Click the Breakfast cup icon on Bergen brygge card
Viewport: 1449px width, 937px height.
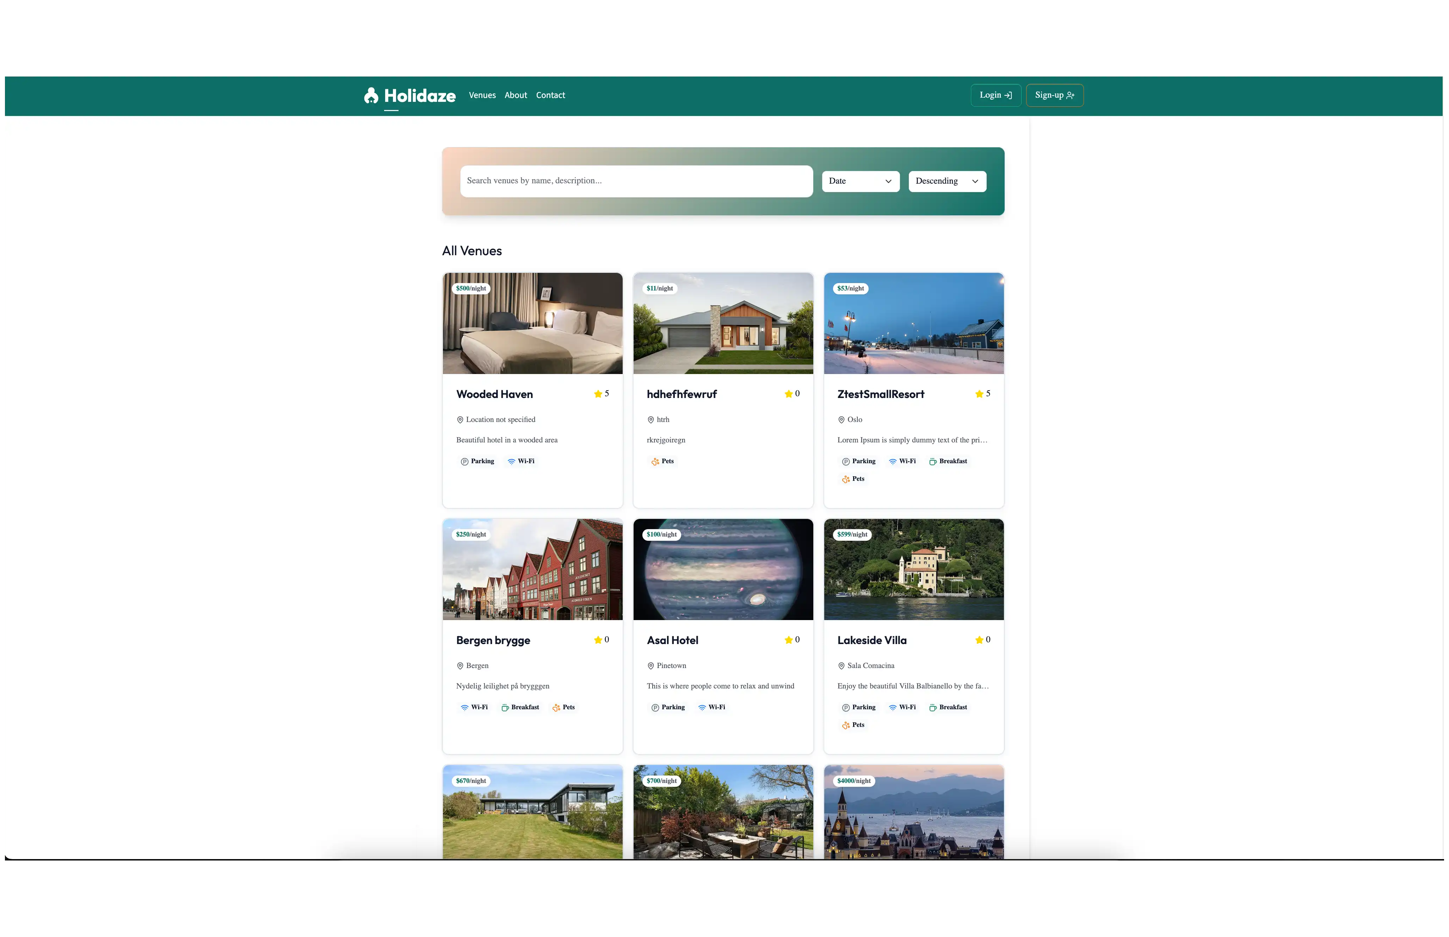(x=505, y=708)
